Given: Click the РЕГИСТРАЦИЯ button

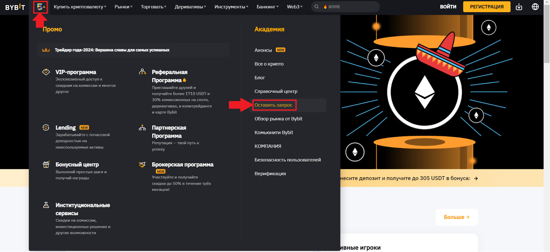Looking at the screenshot, I should [487, 7].
